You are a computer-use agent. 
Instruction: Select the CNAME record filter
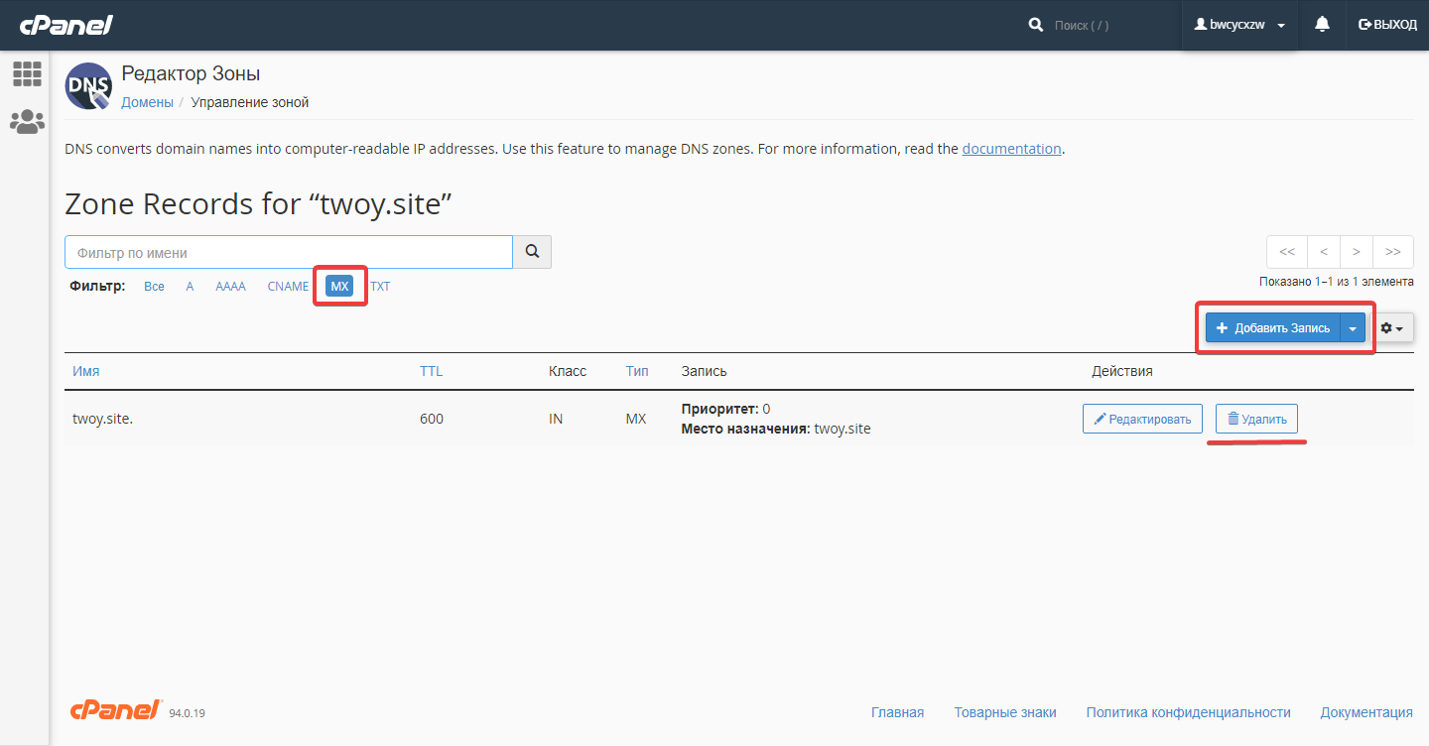(288, 286)
